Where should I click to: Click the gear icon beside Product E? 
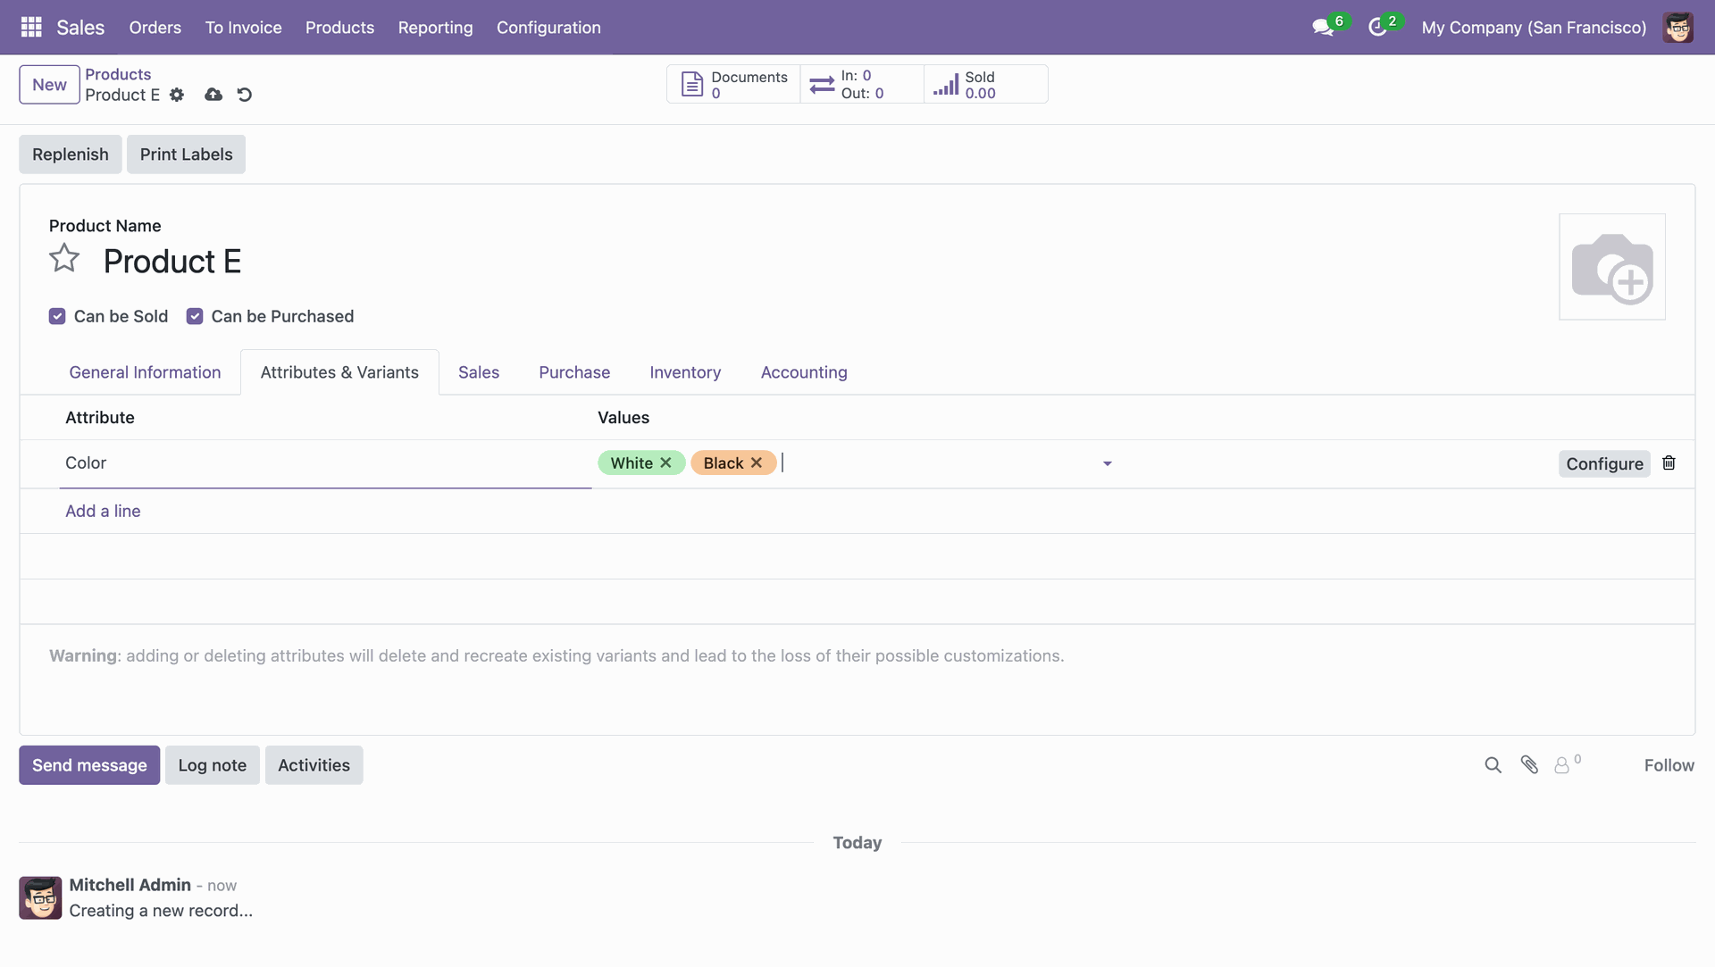pyautogui.click(x=177, y=95)
